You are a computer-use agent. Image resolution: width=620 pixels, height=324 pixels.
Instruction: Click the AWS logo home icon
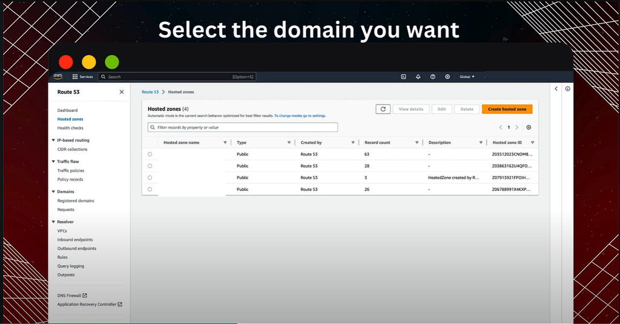[58, 77]
